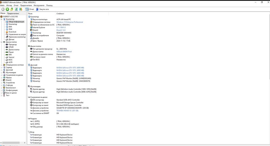Collapse the Компютър tree branch

tap(1, 19)
